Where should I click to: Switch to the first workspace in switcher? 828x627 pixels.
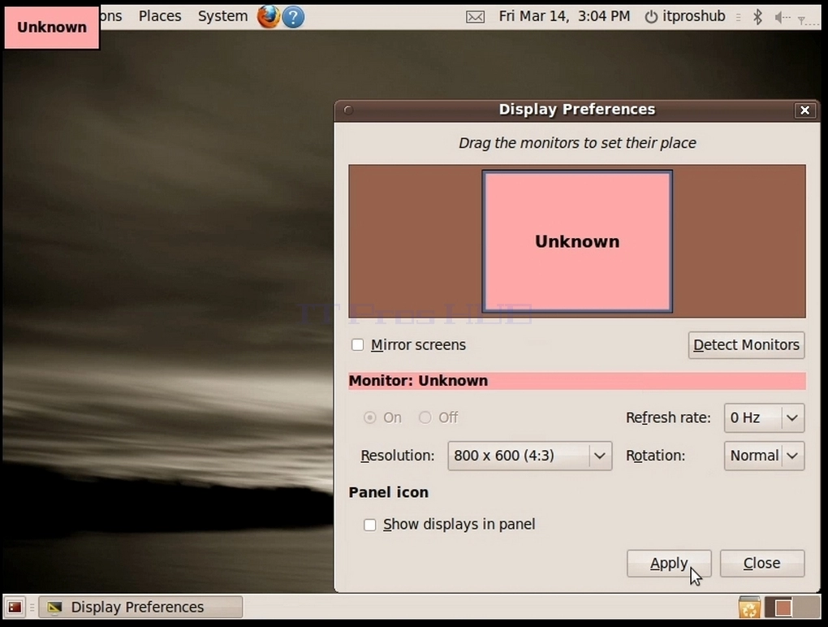click(x=778, y=607)
